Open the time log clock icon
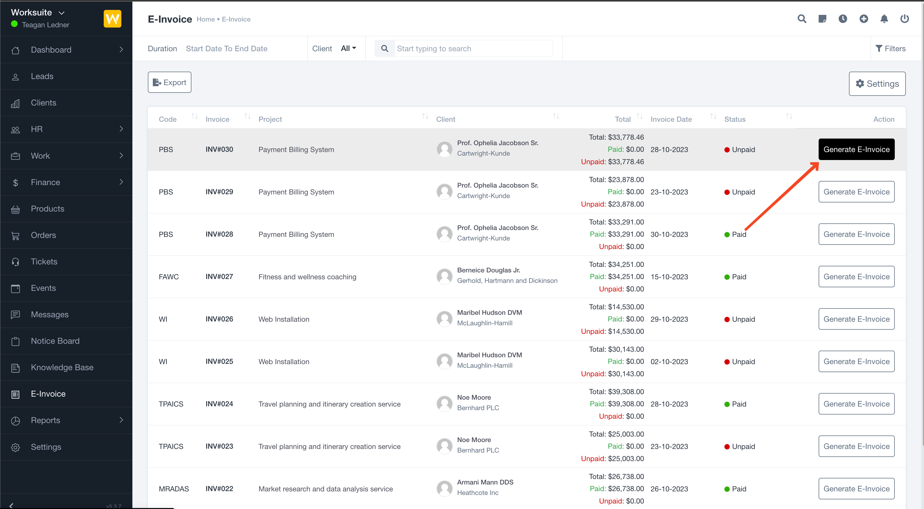Screen dimensions: 924x509 click(x=843, y=19)
